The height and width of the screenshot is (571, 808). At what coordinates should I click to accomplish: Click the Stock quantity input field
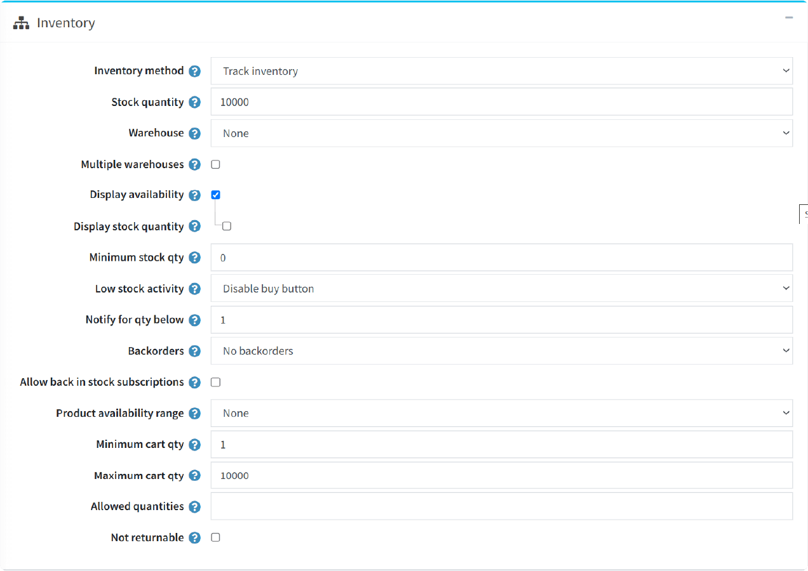coord(501,102)
